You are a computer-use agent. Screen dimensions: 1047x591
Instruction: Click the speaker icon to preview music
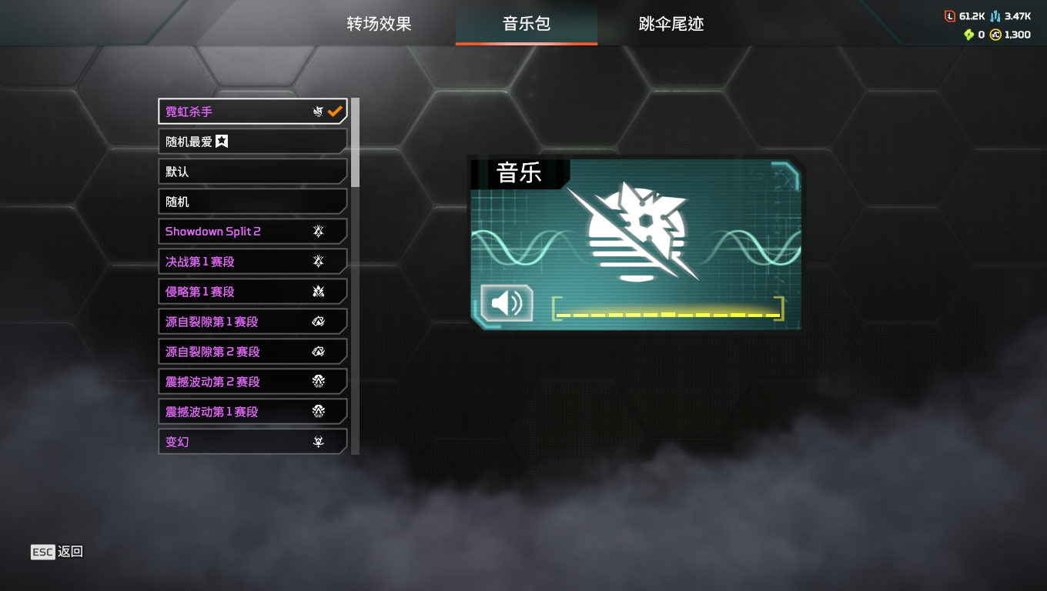point(507,303)
